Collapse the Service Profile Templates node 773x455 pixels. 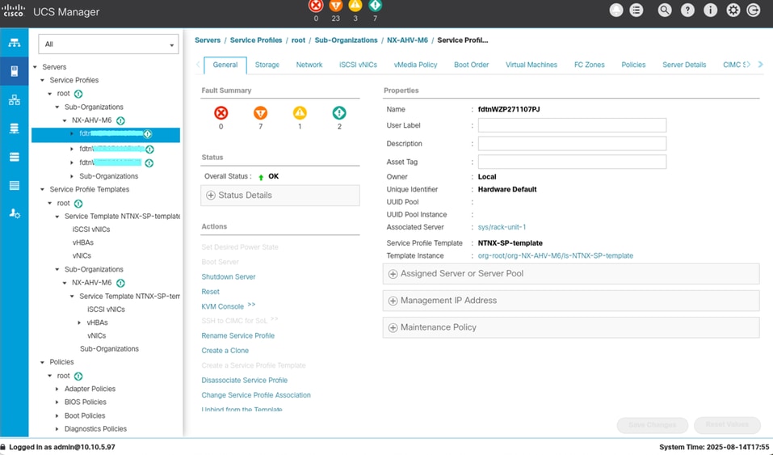[x=42, y=189]
